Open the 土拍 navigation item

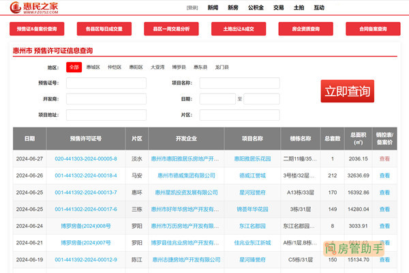coord(299,8)
